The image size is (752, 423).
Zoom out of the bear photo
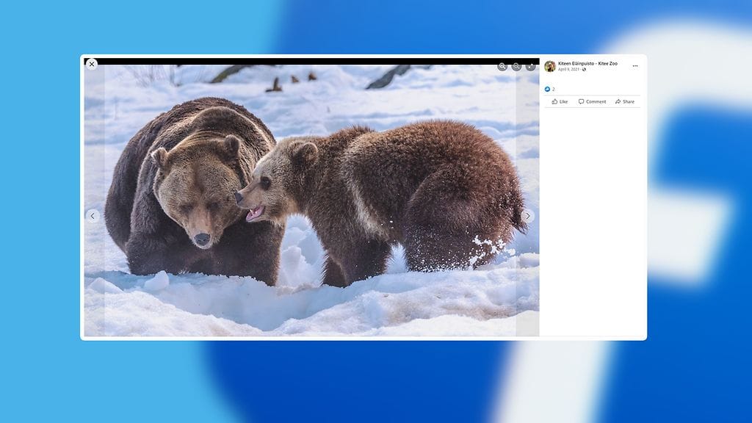coord(516,66)
